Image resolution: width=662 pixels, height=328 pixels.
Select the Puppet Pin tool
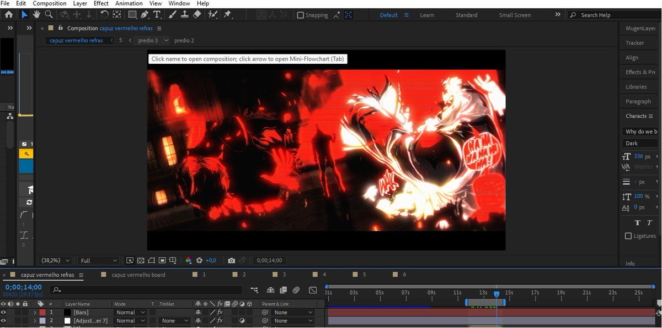coord(227,14)
